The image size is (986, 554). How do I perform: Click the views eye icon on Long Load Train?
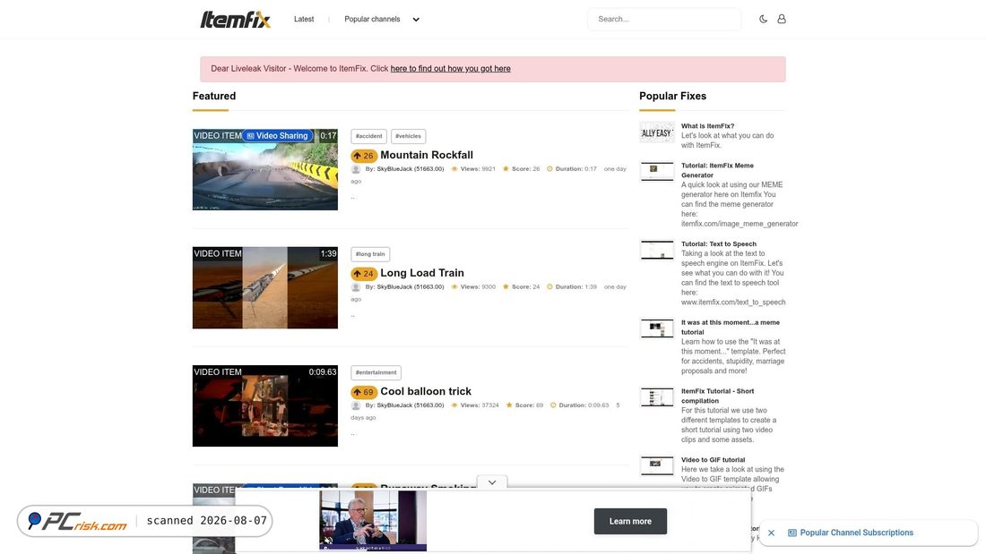(x=454, y=287)
